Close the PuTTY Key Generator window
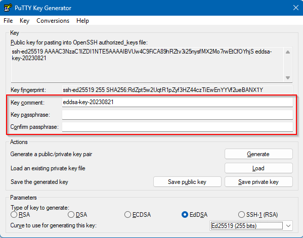This screenshot has width=303, height=238. pyautogui.click(x=296, y=8)
